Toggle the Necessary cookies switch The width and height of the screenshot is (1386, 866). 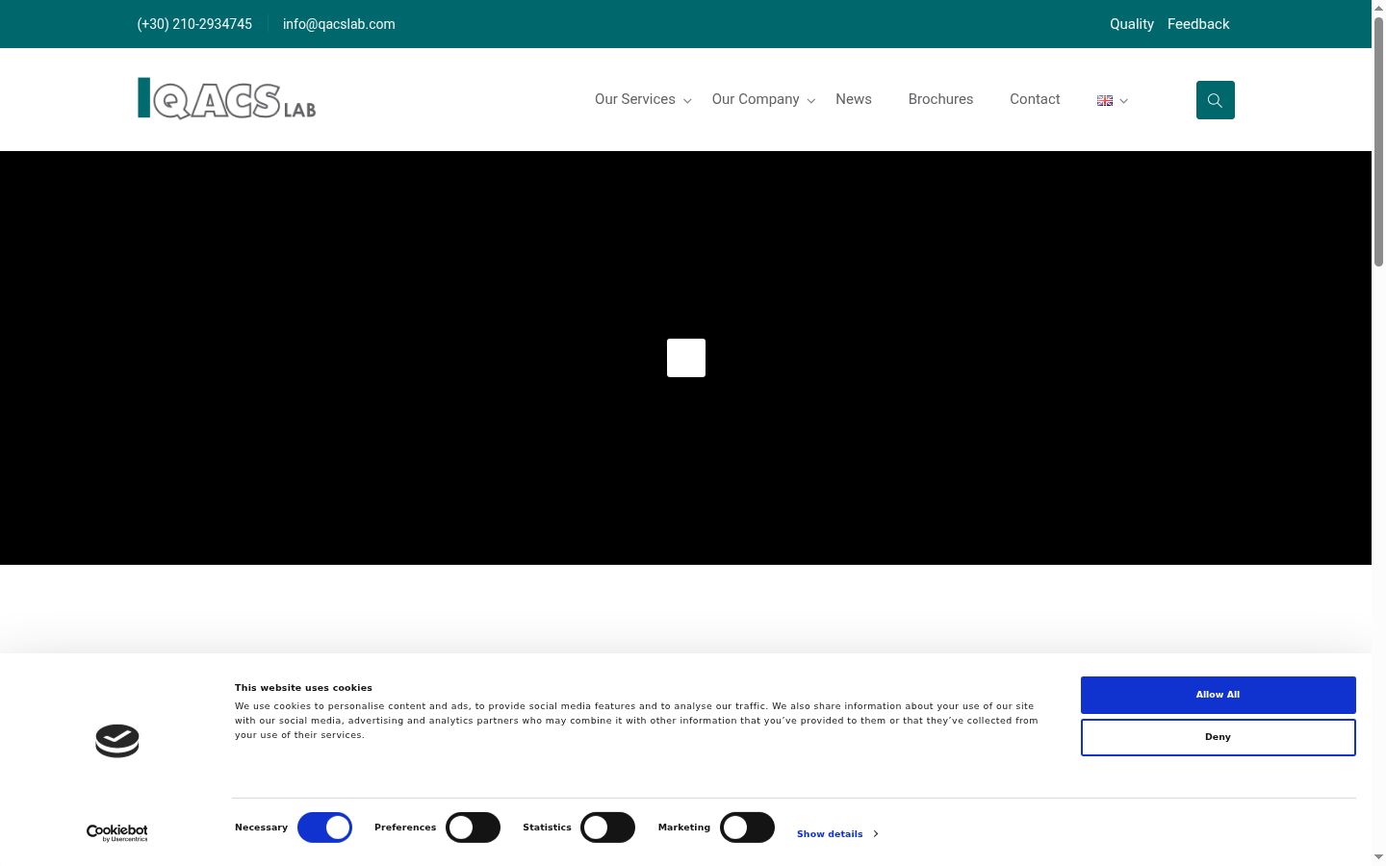[x=324, y=828]
